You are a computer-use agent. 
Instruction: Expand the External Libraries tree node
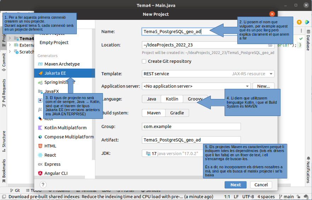10,45
